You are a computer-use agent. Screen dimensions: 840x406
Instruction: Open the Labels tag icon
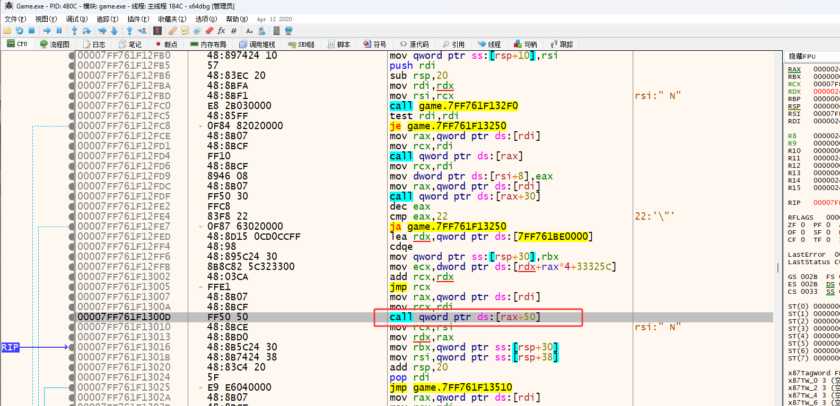click(x=197, y=31)
